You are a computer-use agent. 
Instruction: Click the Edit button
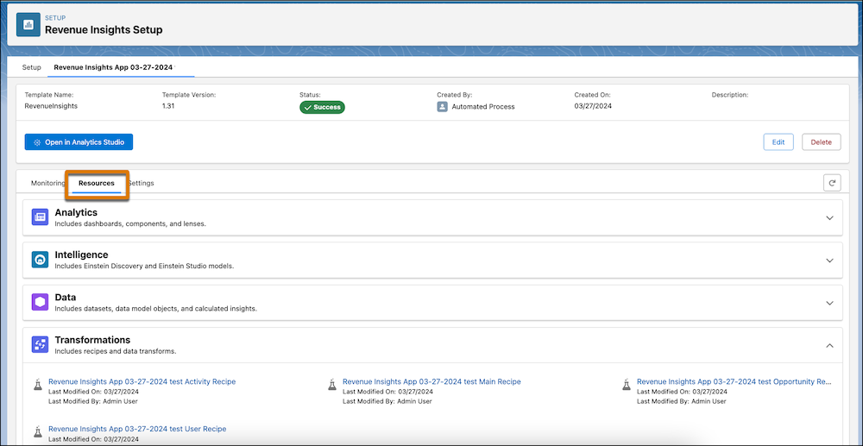pos(778,141)
